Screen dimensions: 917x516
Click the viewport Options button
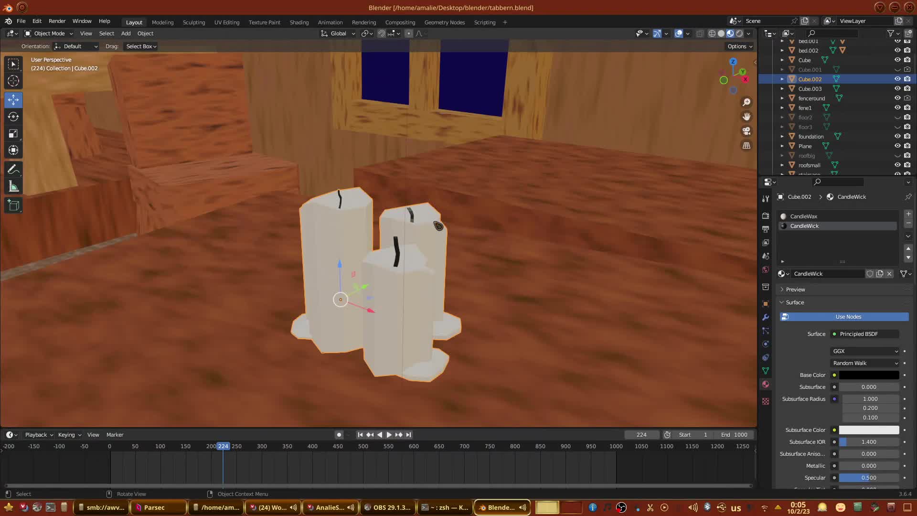coord(739,46)
